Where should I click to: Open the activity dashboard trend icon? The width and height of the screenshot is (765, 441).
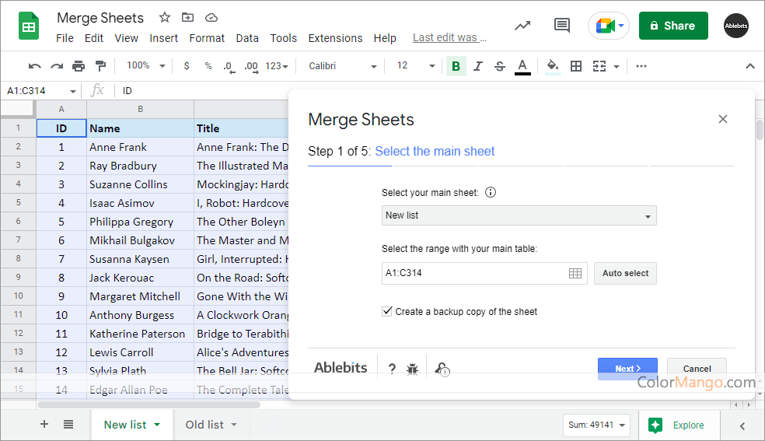point(522,26)
